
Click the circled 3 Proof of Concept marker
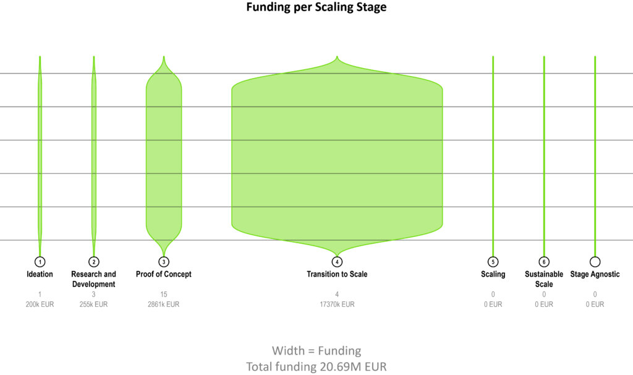[x=163, y=262]
